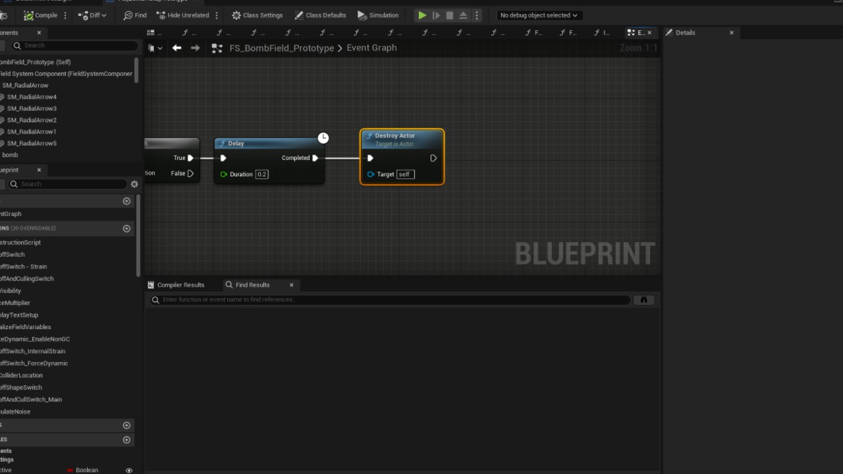Screen dimensions: 843x474
Task: Open the debug object selection dropdown
Action: pyautogui.click(x=538, y=15)
